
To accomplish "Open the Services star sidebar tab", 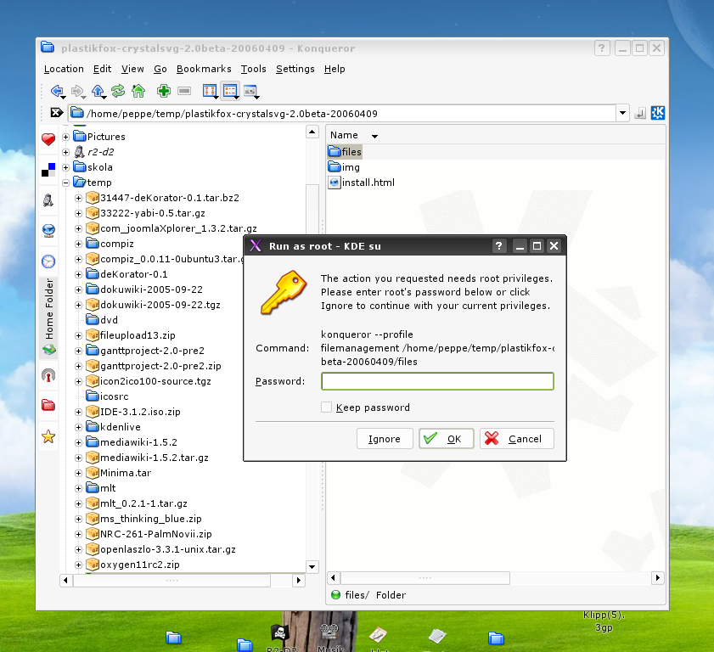I will coord(48,436).
